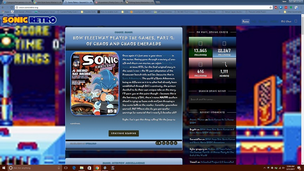Open the Possible Dolls bookmark folder
The image size is (304, 171).
click(x=88, y=12)
